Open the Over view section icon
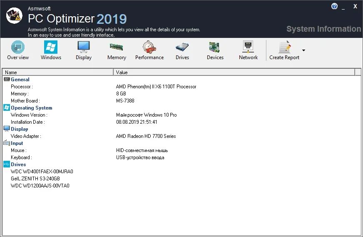This screenshot has width=363, height=237. click(x=18, y=47)
